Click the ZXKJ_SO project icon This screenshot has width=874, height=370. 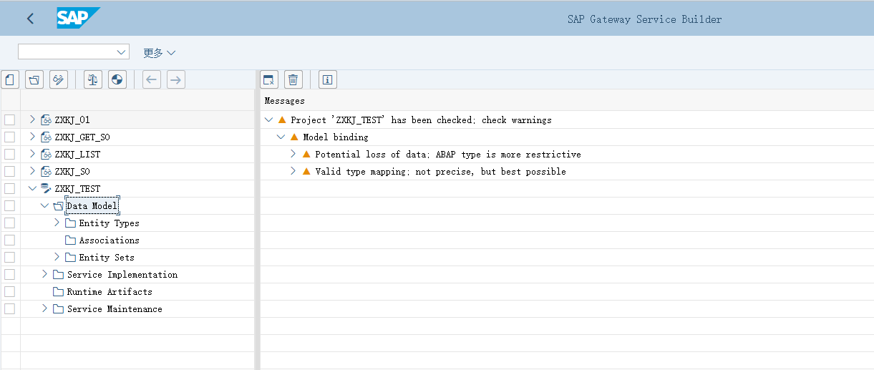coord(46,172)
